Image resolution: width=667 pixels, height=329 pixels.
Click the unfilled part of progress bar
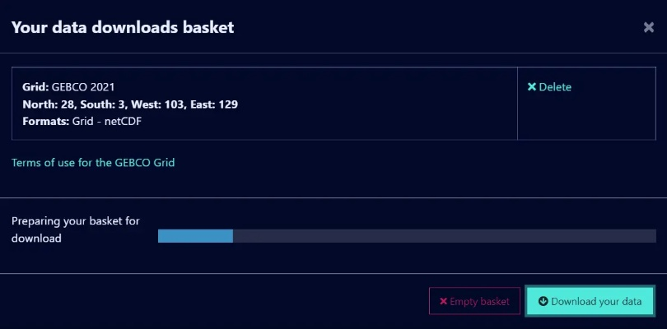pos(445,236)
